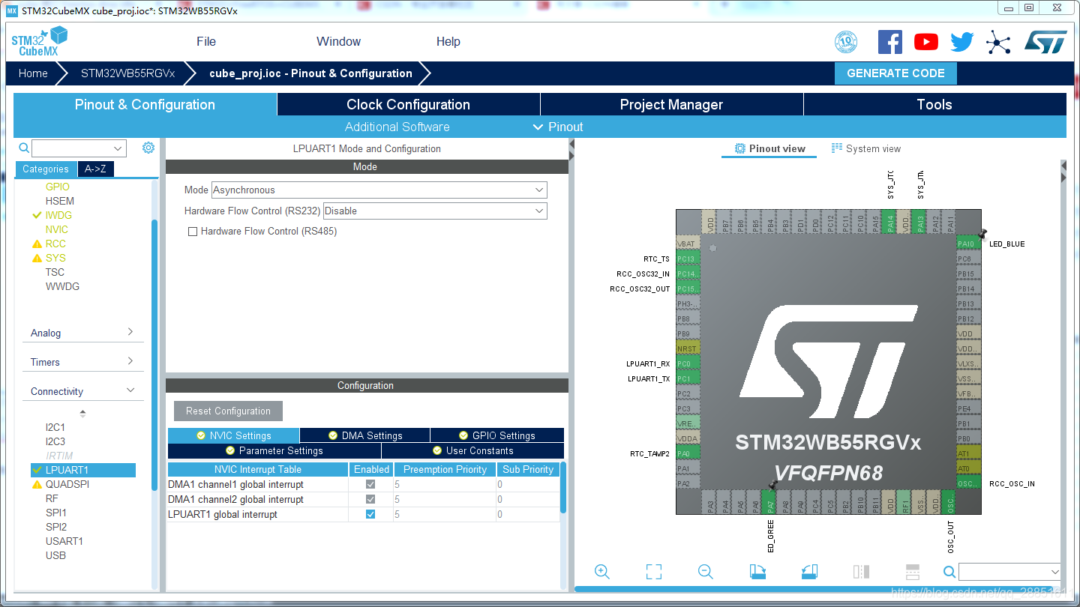This screenshot has height=607, width=1080.
Task: Open the Pinout dropdown menu
Action: (558, 127)
